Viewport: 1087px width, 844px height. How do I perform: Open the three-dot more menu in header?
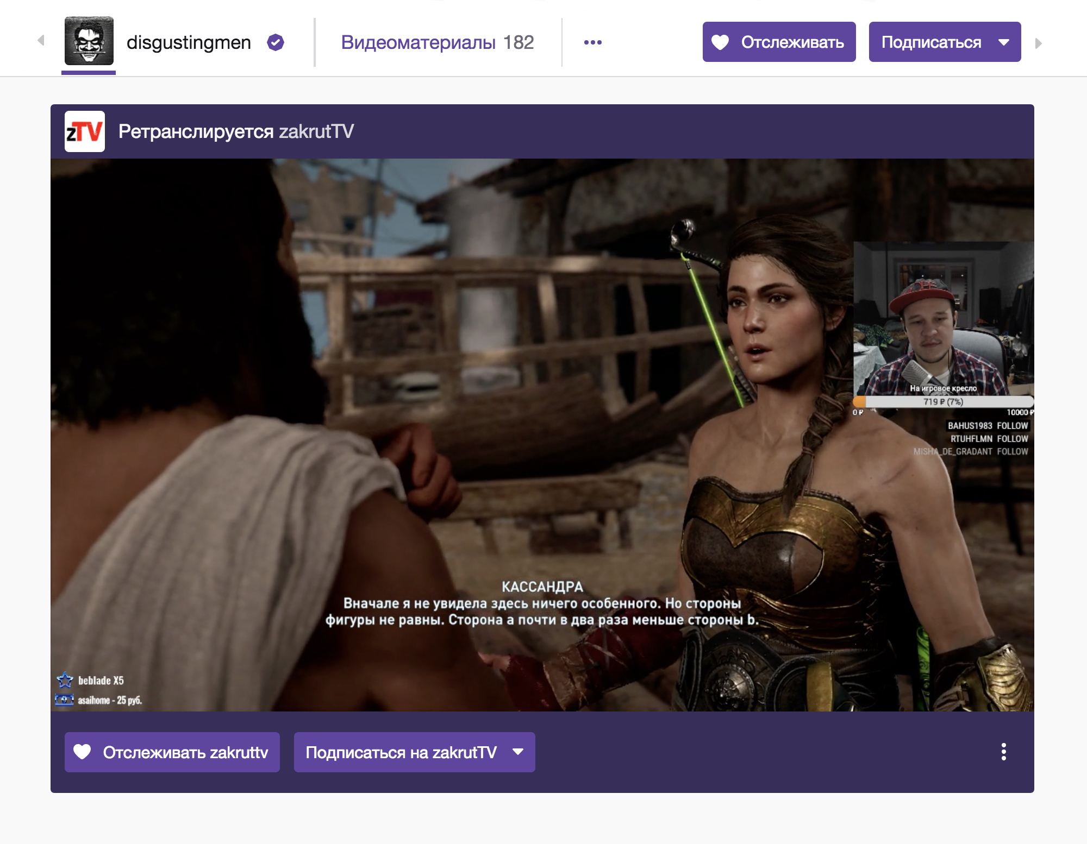[x=592, y=42]
